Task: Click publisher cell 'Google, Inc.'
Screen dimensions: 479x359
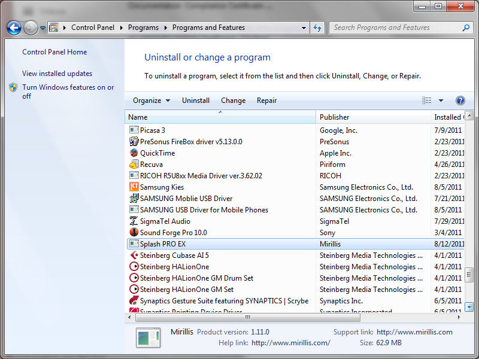Action: [338, 130]
